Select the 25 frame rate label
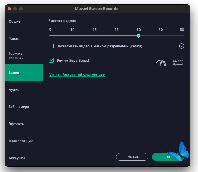 pyautogui.click(x=116, y=30)
